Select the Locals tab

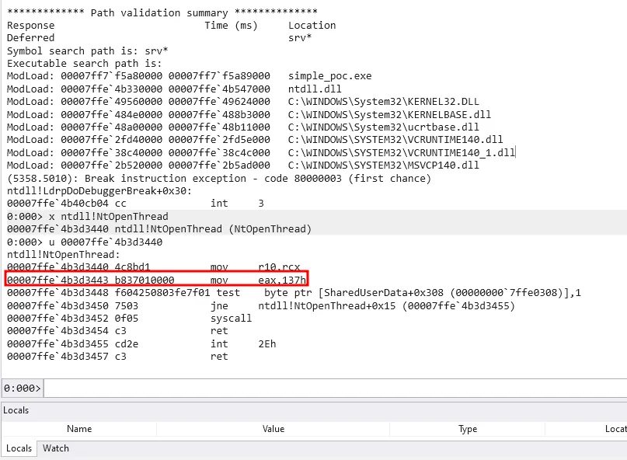[19, 448]
